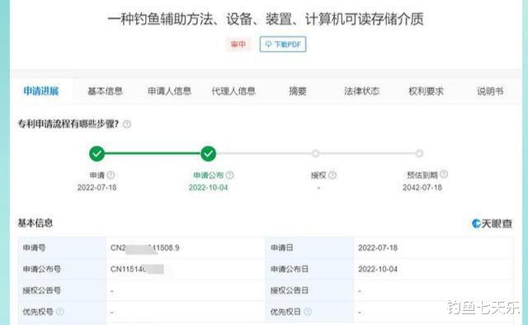
Task: Click the date 2022-10-04 under 申请公布 step
Action: coord(209,187)
